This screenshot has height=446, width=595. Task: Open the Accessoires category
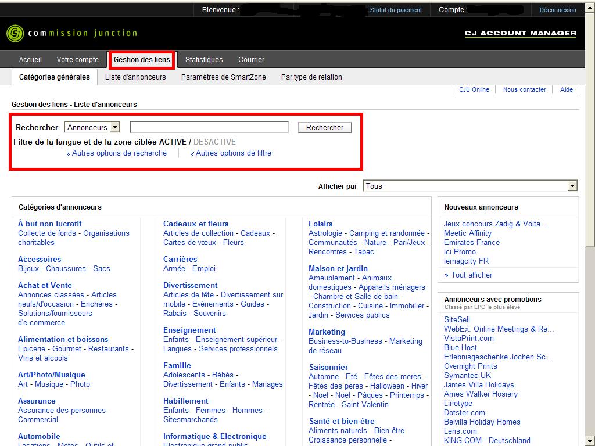pos(40,260)
